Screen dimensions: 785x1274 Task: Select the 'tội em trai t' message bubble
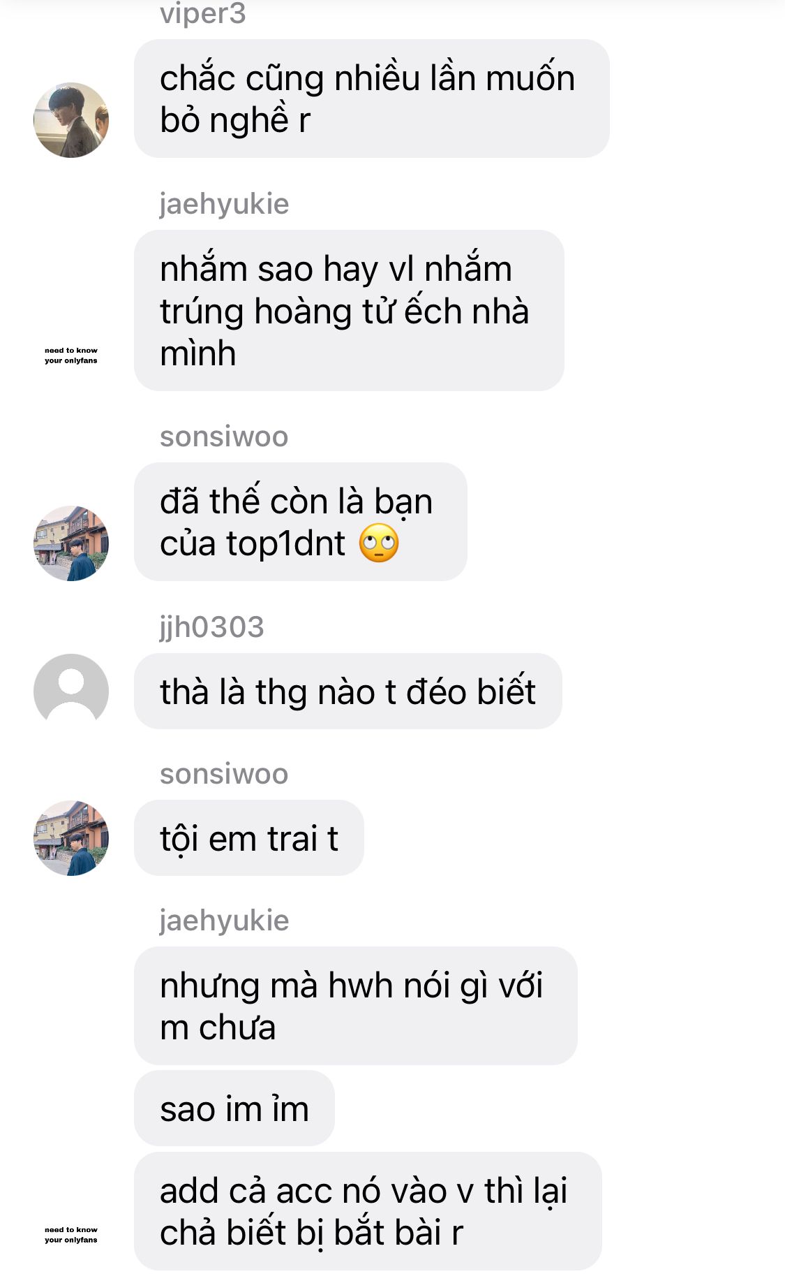(248, 838)
